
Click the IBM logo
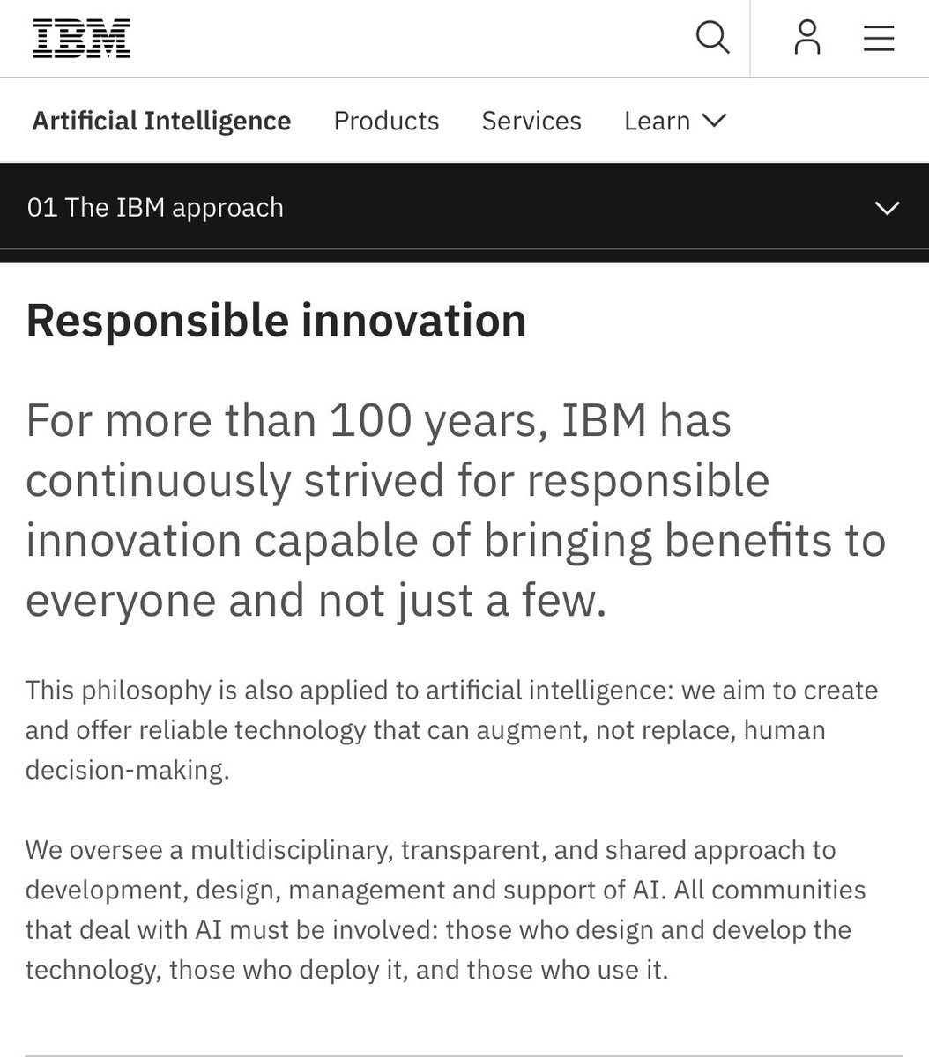click(x=82, y=39)
